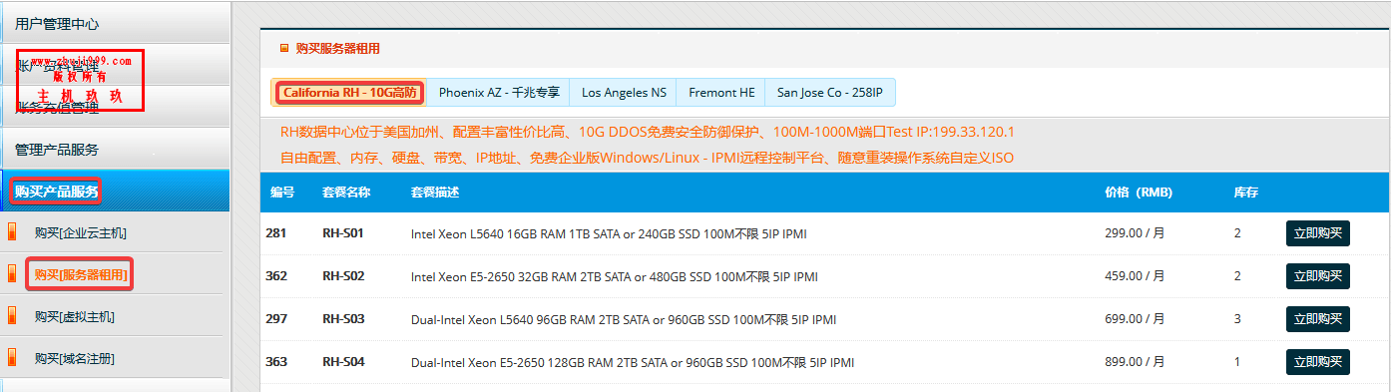Screen dimensions: 1391x392
Task: Click the Dual-Intel Xeon E5-2650 128GB description
Action: point(633,363)
